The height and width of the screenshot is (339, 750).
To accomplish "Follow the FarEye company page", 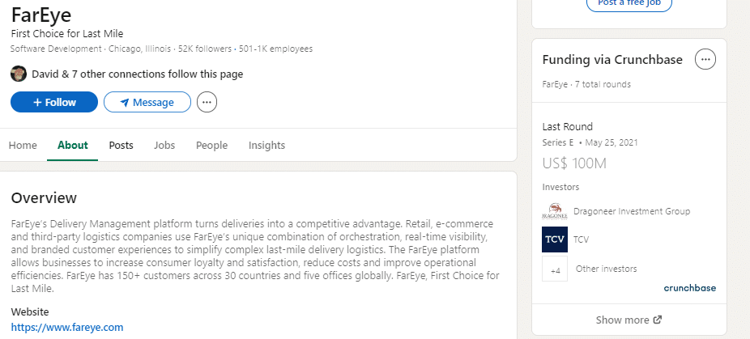I will click(54, 103).
